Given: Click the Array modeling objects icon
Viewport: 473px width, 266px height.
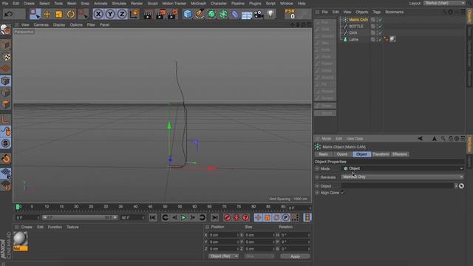Looking at the screenshot, I should click(x=223, y=14).
